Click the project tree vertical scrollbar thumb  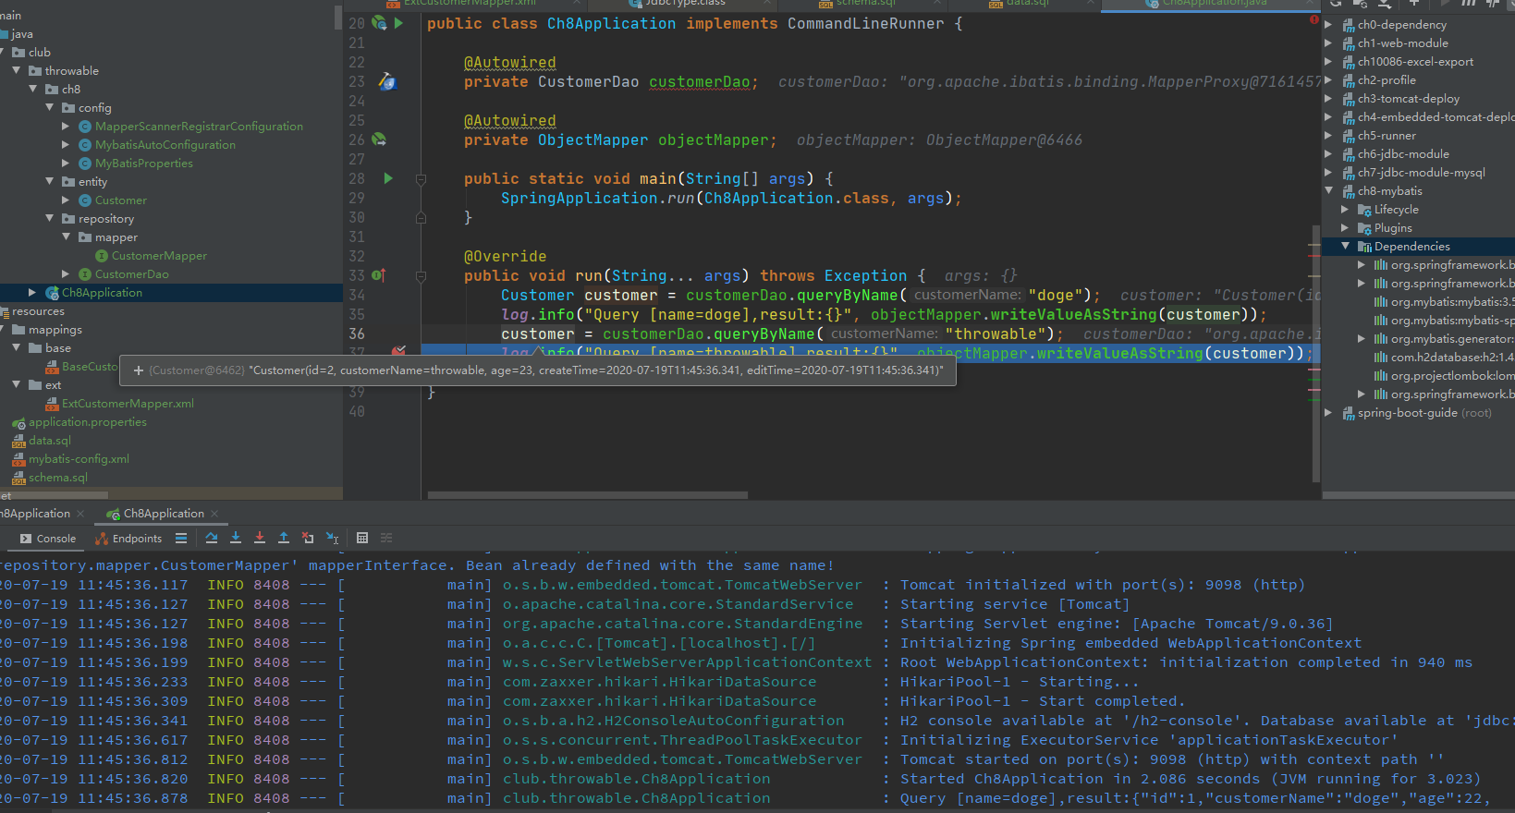pos(338,16)
